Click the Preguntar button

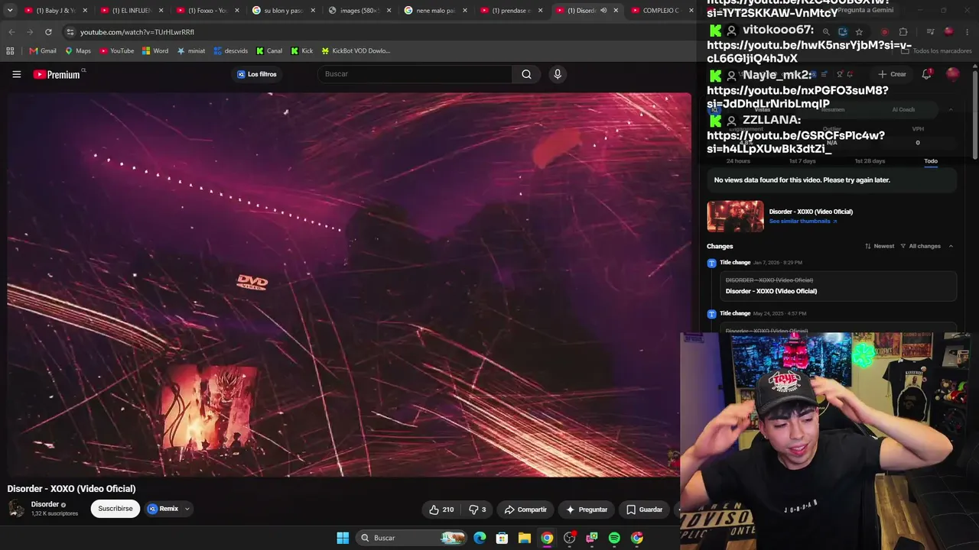587,510
